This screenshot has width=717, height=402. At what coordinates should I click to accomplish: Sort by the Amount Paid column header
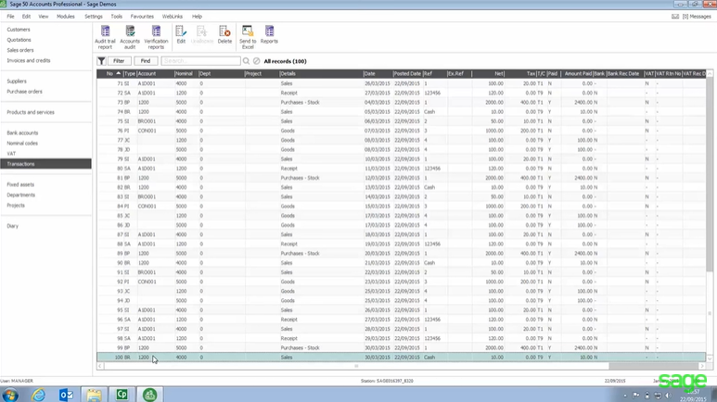577,73
